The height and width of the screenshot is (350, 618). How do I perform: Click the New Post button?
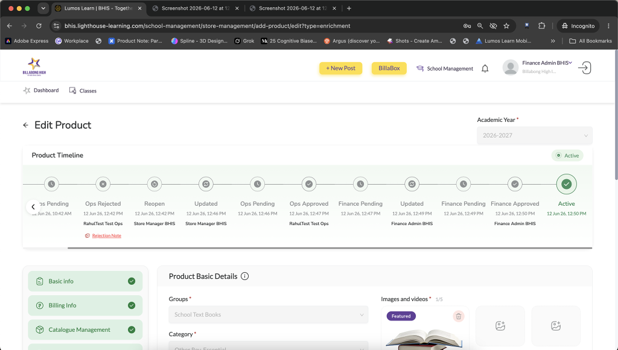[x=340, y=68]
